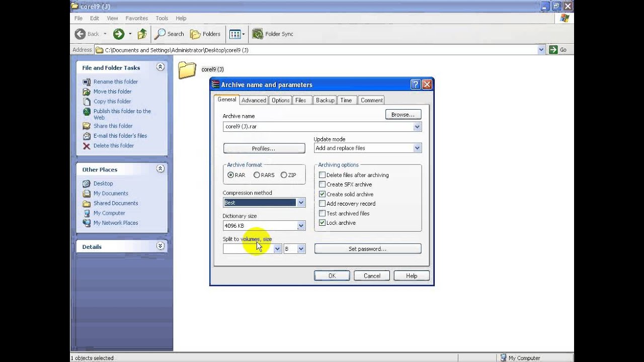Enable Delete files after archiving

(x=323, y=175)
